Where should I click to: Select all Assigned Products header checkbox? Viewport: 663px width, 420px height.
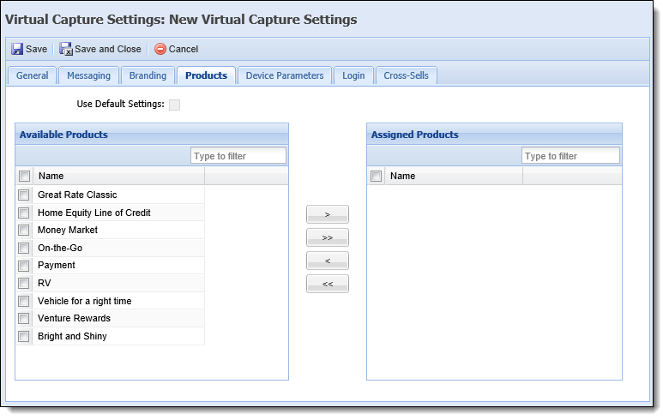click(x=376, y=177)
